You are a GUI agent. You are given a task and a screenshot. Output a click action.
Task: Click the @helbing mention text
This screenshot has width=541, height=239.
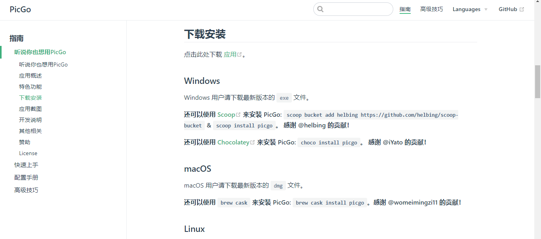click(x=312, y=125)
